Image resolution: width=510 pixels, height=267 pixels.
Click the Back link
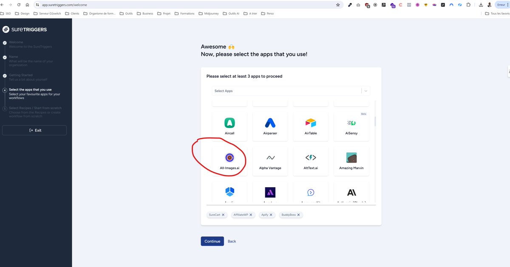(232, 241)
